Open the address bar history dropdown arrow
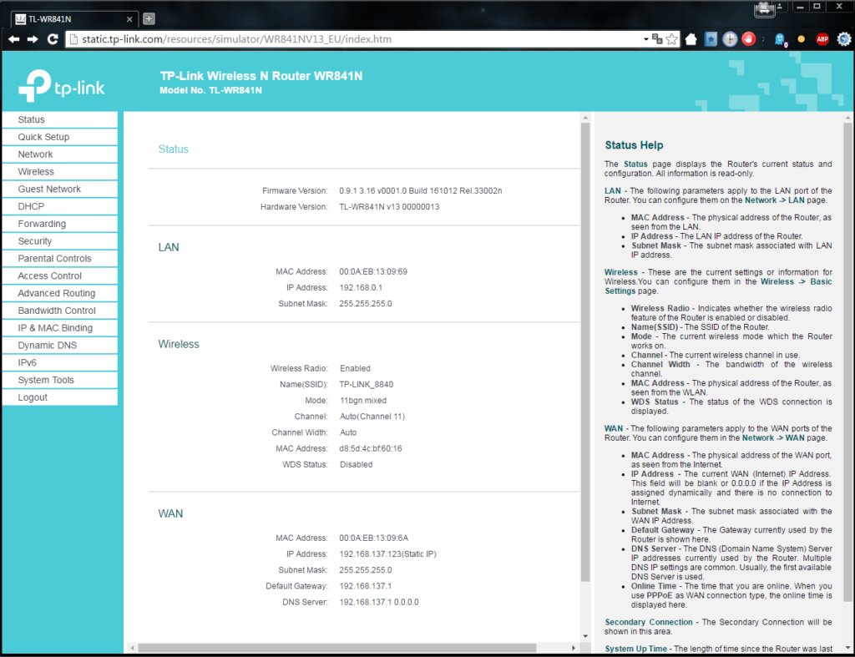Viewport: 855px width, 657px height. [x=645, y=39]
